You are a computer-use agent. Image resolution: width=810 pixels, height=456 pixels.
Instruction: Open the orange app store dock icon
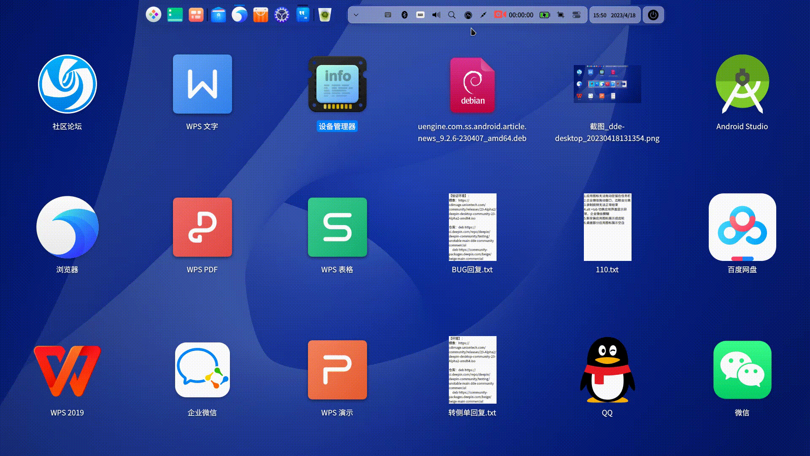pos(261,15)
